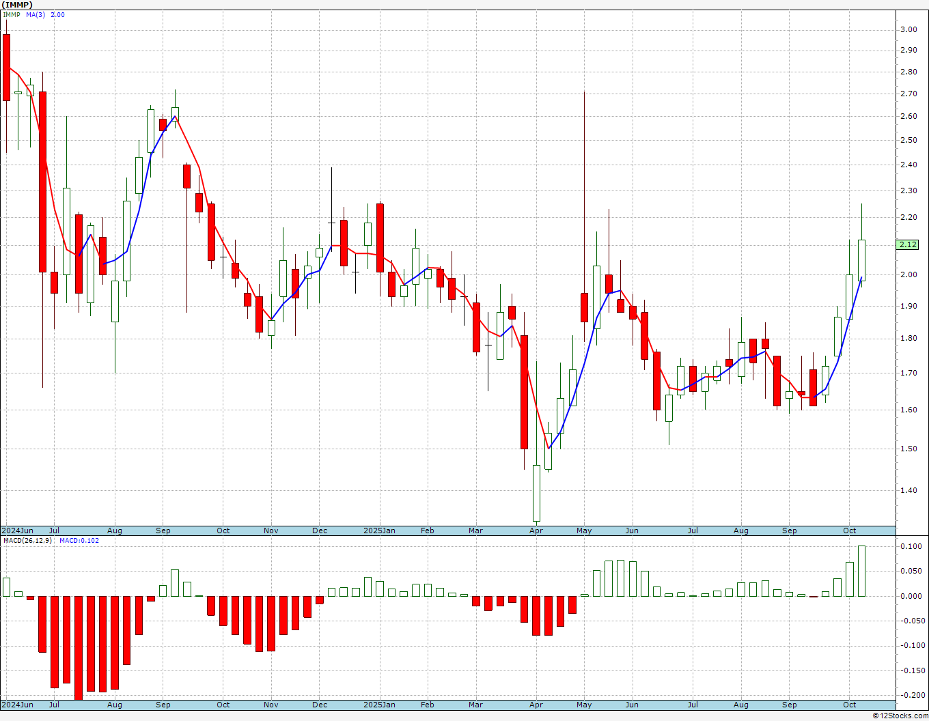Select the MACD:0.102 value label
The height and width of the screenshot is (721, 929).
click(x=79, y=540)
